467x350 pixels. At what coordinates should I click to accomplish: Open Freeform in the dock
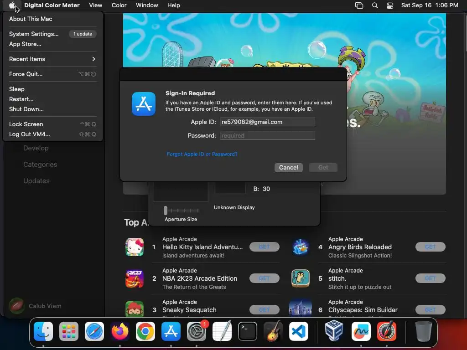(361, 331)
